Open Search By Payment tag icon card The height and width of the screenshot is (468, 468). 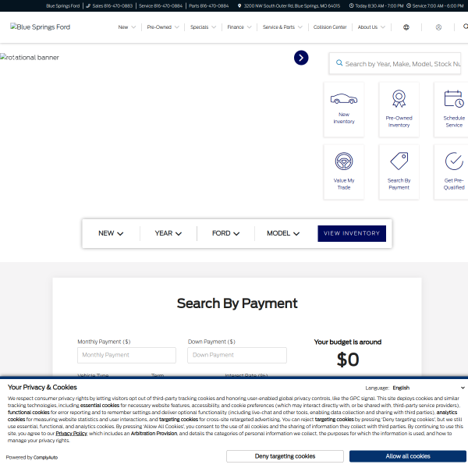pos(399,172)
